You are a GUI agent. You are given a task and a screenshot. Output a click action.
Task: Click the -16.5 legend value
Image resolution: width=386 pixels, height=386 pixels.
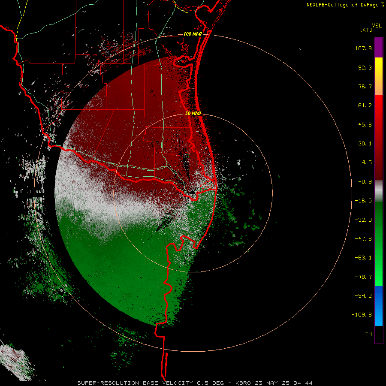click(363, 201)
